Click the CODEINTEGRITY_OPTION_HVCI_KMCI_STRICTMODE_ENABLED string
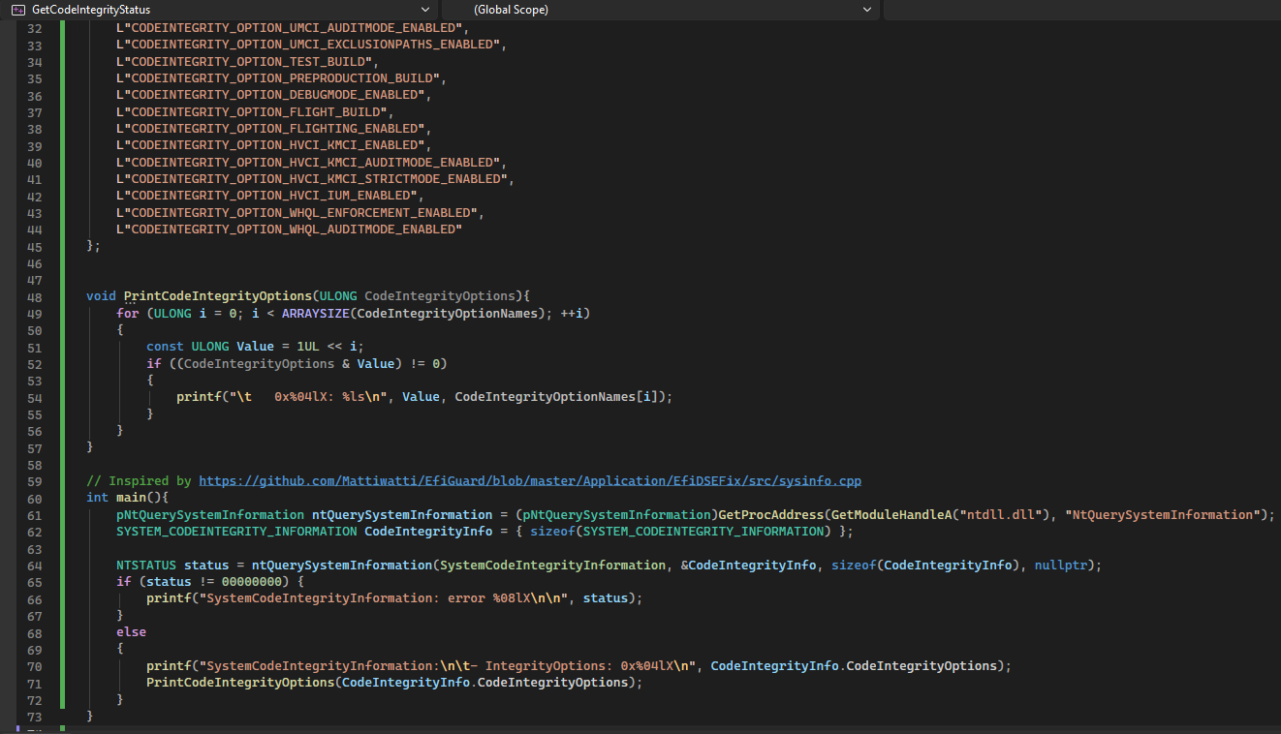 312,179
